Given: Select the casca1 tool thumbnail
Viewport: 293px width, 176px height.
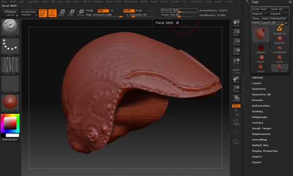Looking at the screenshot, I should (261, 59).
